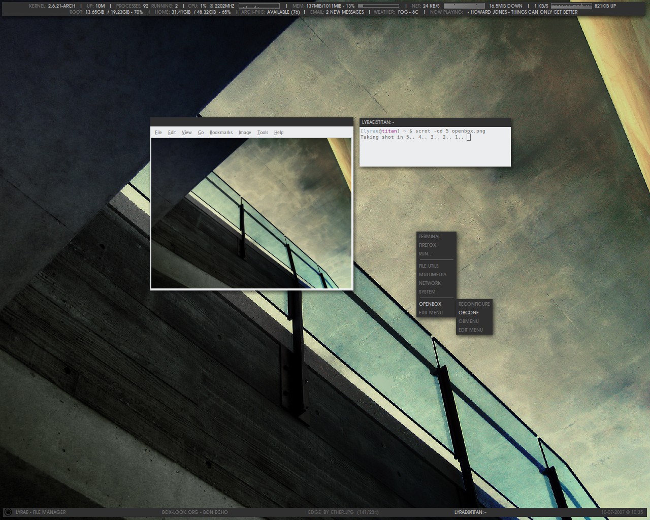Click the displayed photo in image viewer

251,213
